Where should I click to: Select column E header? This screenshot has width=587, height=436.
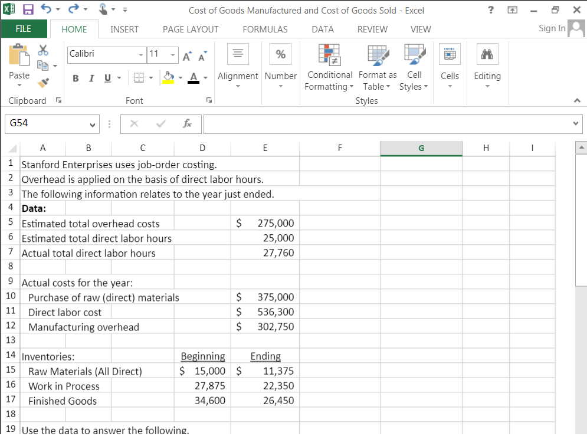pos(265,148)
